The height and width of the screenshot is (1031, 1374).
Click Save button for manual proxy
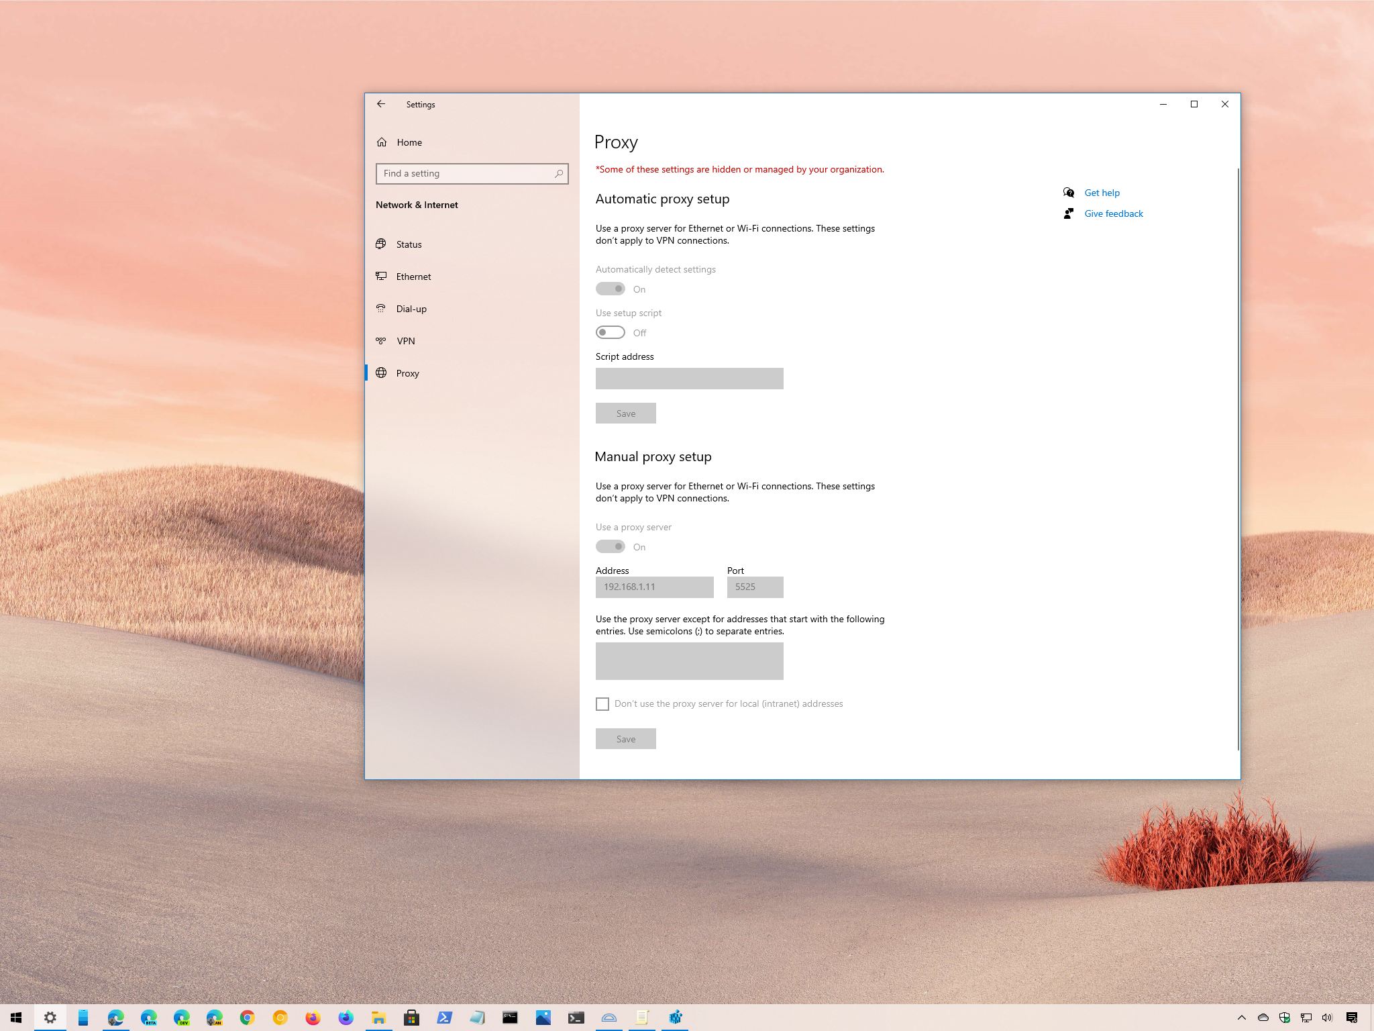pos(625,740)
